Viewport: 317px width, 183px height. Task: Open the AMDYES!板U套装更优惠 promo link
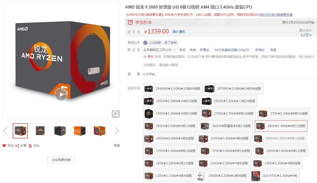coord(276,15)
